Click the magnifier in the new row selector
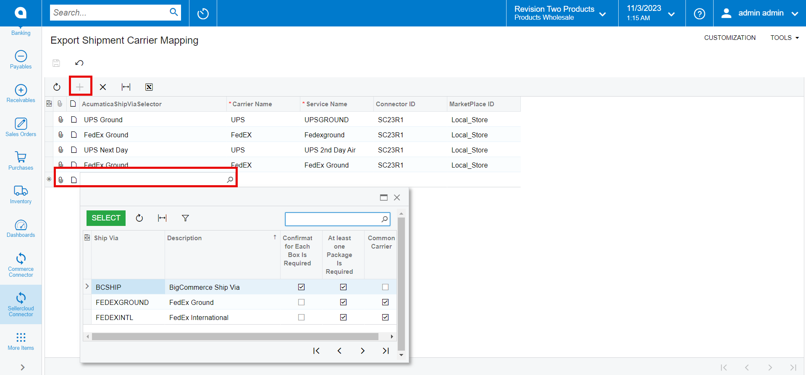This screenshot has width=806, height=375. (x=230, y=180)
